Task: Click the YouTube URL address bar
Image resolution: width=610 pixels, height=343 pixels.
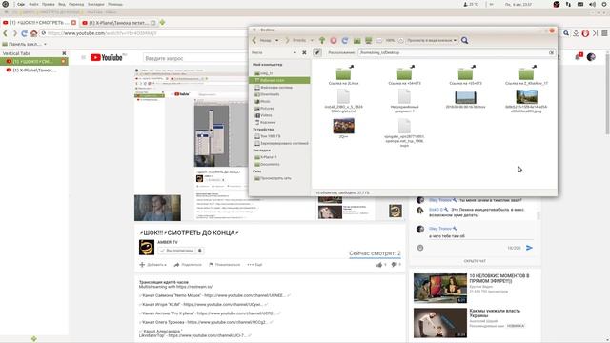Action: tap(144, 33)
